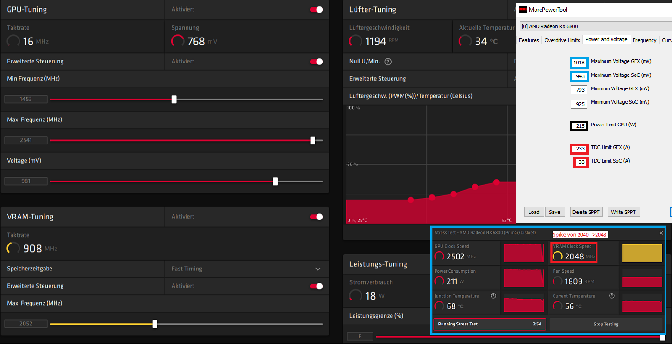This screenshot has width=672, height=344.
Task: Click the Leistungs-Tuning section heading
Action: [378, 264]
